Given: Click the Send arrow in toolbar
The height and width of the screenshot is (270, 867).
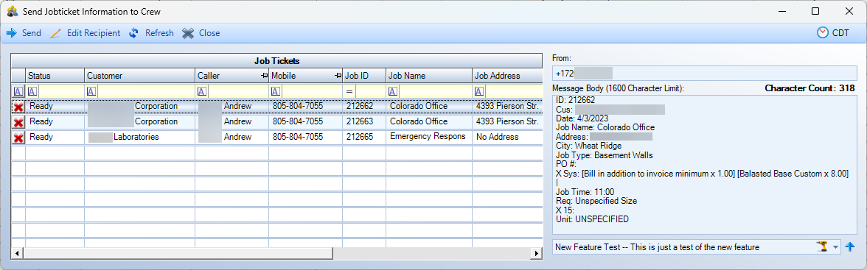Looking at the screenshot, I should point(24,33).
